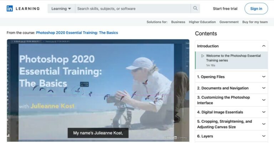Click 3. Customizing the Photoshop Interface title
Viewport: 274px width, 143px height.
click(x=223, y=100)
